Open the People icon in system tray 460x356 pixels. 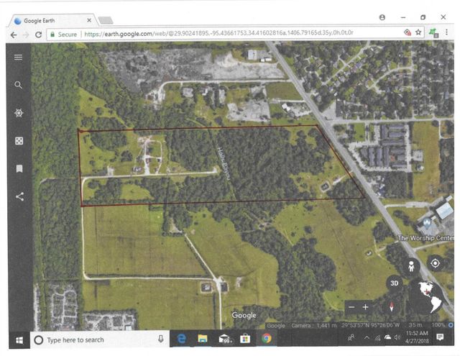click(351, 337)
